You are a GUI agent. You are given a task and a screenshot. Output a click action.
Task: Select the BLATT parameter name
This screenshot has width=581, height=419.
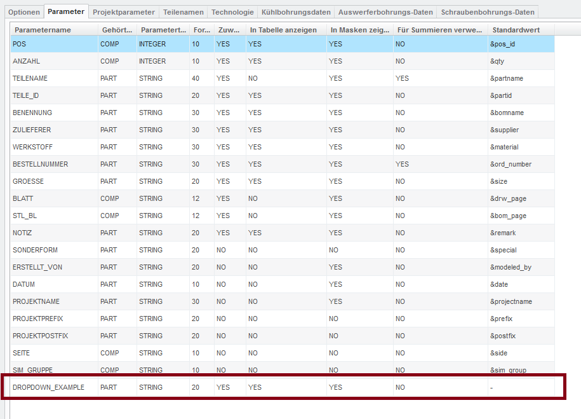[x=54, y=198]
